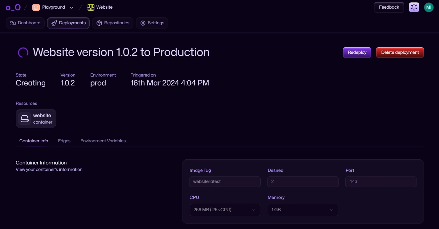Click the Delete deployment button

click(x=400, y=53)
